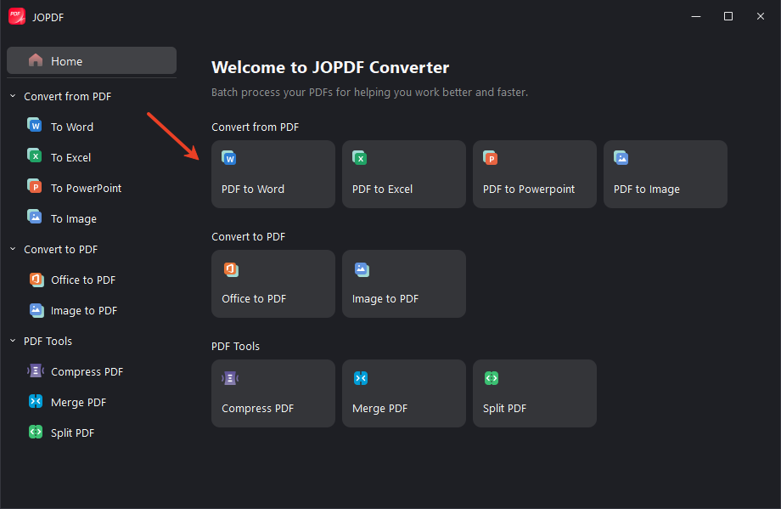Select the Office icon on Office to PDF card
The image size is (781, 509).
[231, 269]
